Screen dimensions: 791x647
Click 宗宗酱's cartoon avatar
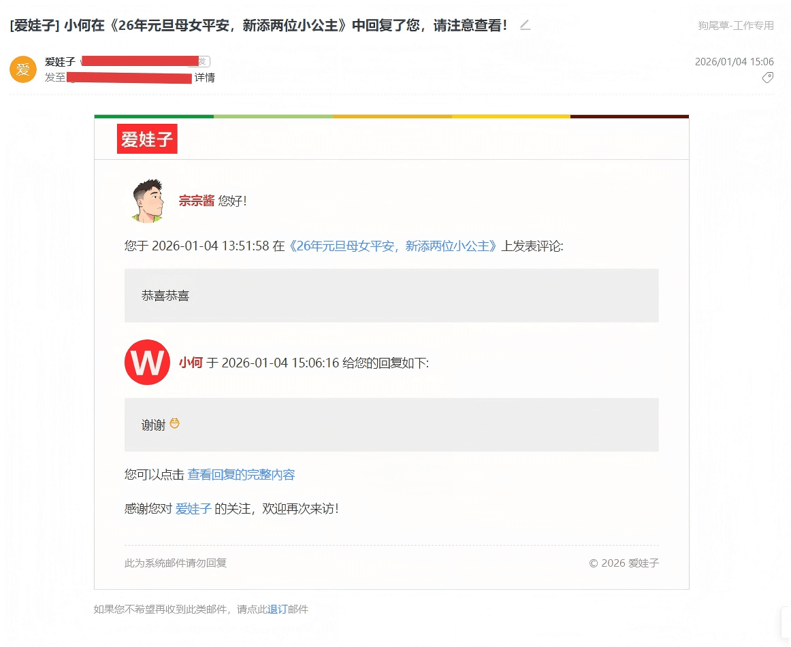147,201
